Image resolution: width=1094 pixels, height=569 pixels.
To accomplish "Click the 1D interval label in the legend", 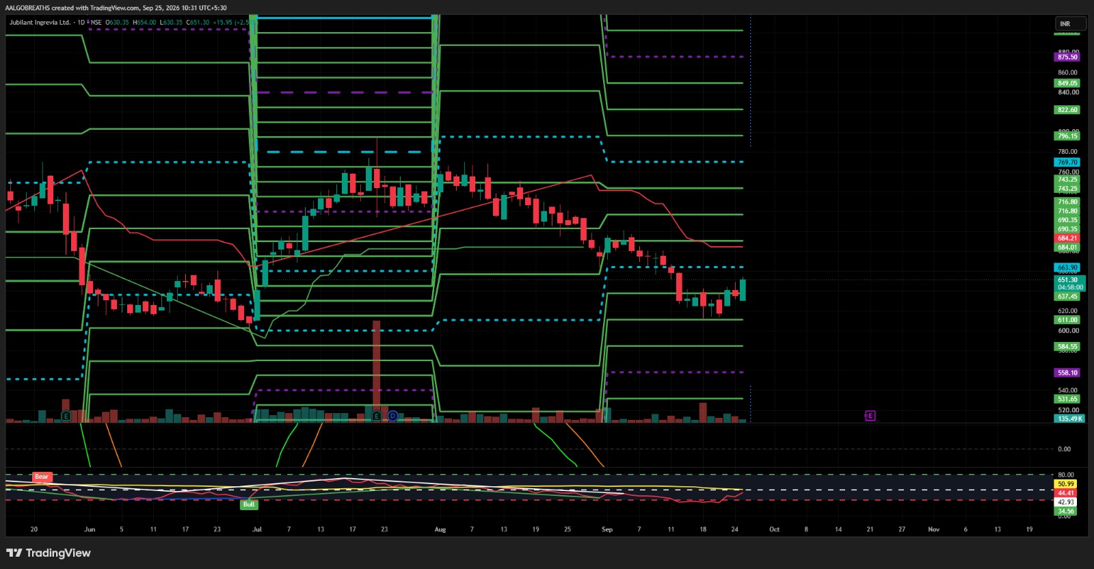I will click(81, 23).
